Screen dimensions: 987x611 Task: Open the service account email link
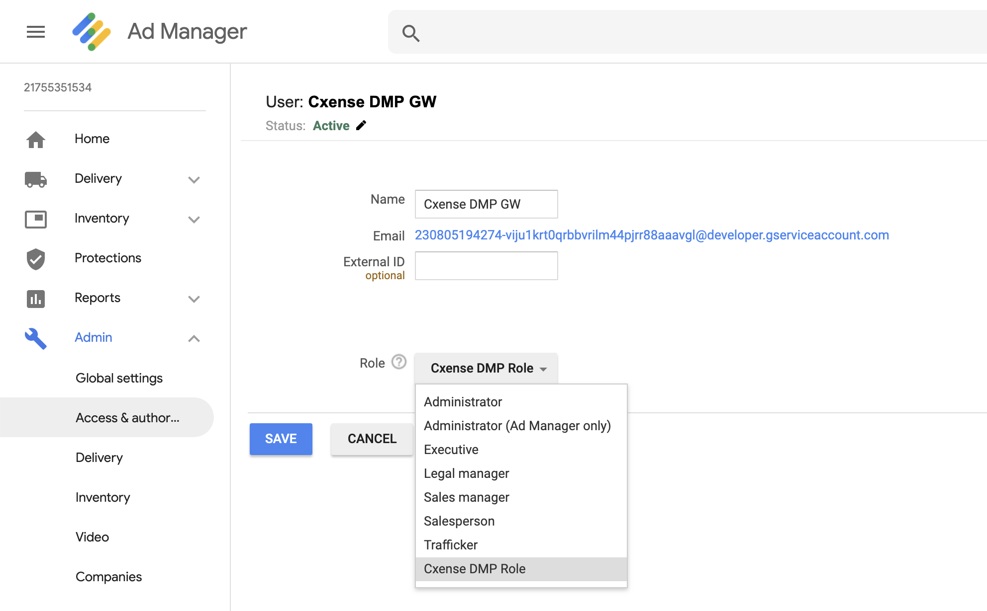(x=652, y=235)
